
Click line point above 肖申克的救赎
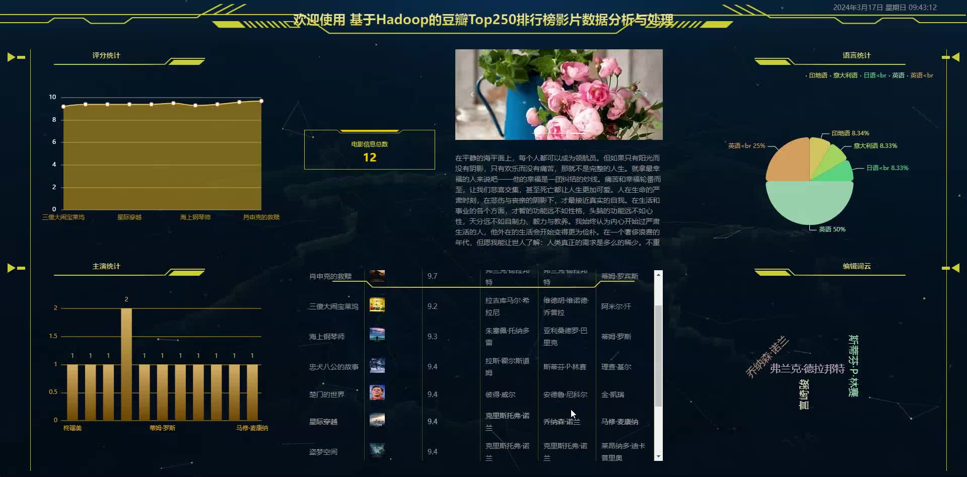click(x=261, y=101)
